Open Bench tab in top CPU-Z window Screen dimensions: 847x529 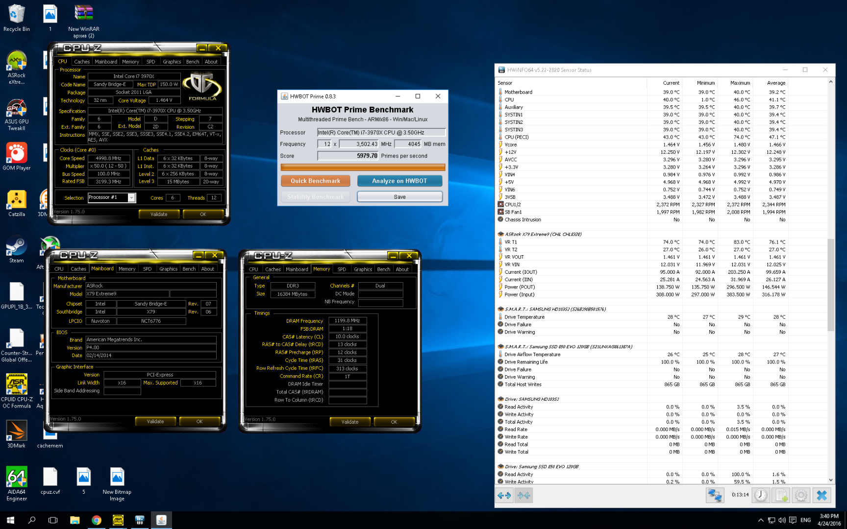[x=193, y=62]
